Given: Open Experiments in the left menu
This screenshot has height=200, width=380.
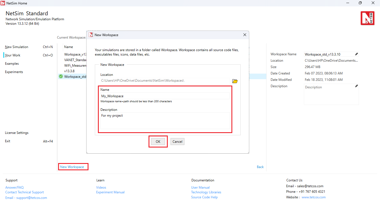Looking at the screenshot, I should (x=14, y=72).
